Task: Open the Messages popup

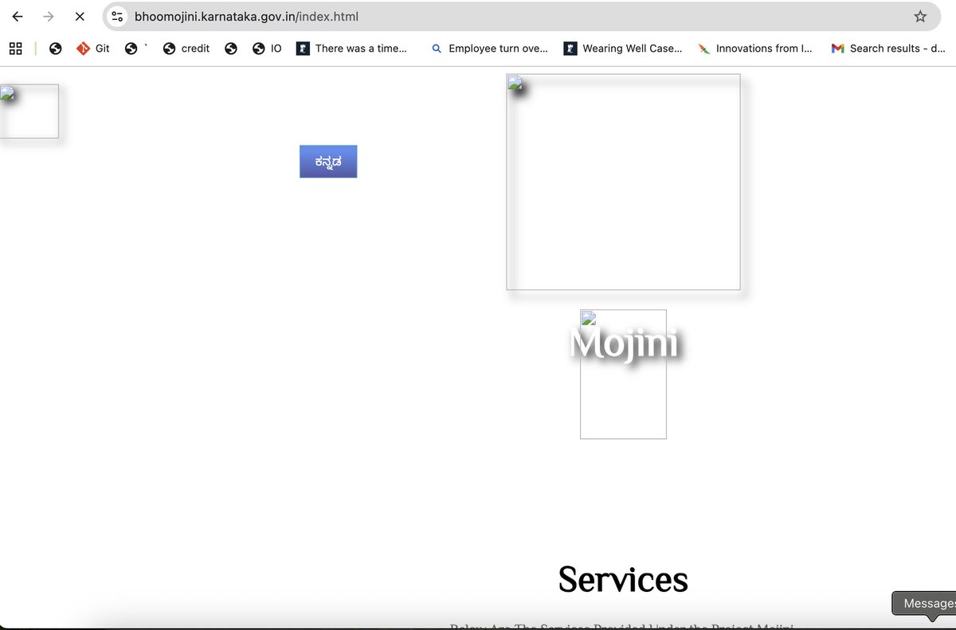Action: [926, 604]
